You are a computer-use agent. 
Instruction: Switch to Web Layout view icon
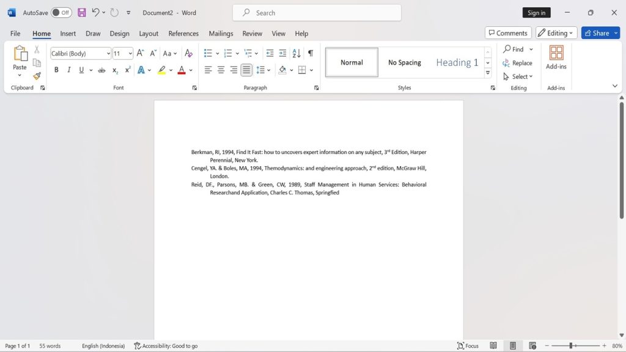532,346
